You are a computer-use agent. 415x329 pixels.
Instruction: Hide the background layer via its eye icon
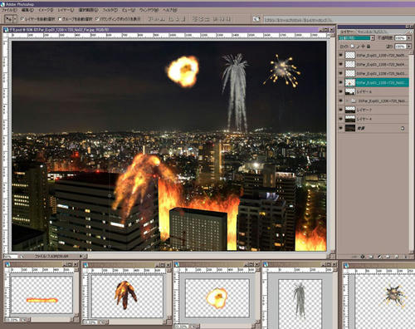coord(341,128)
